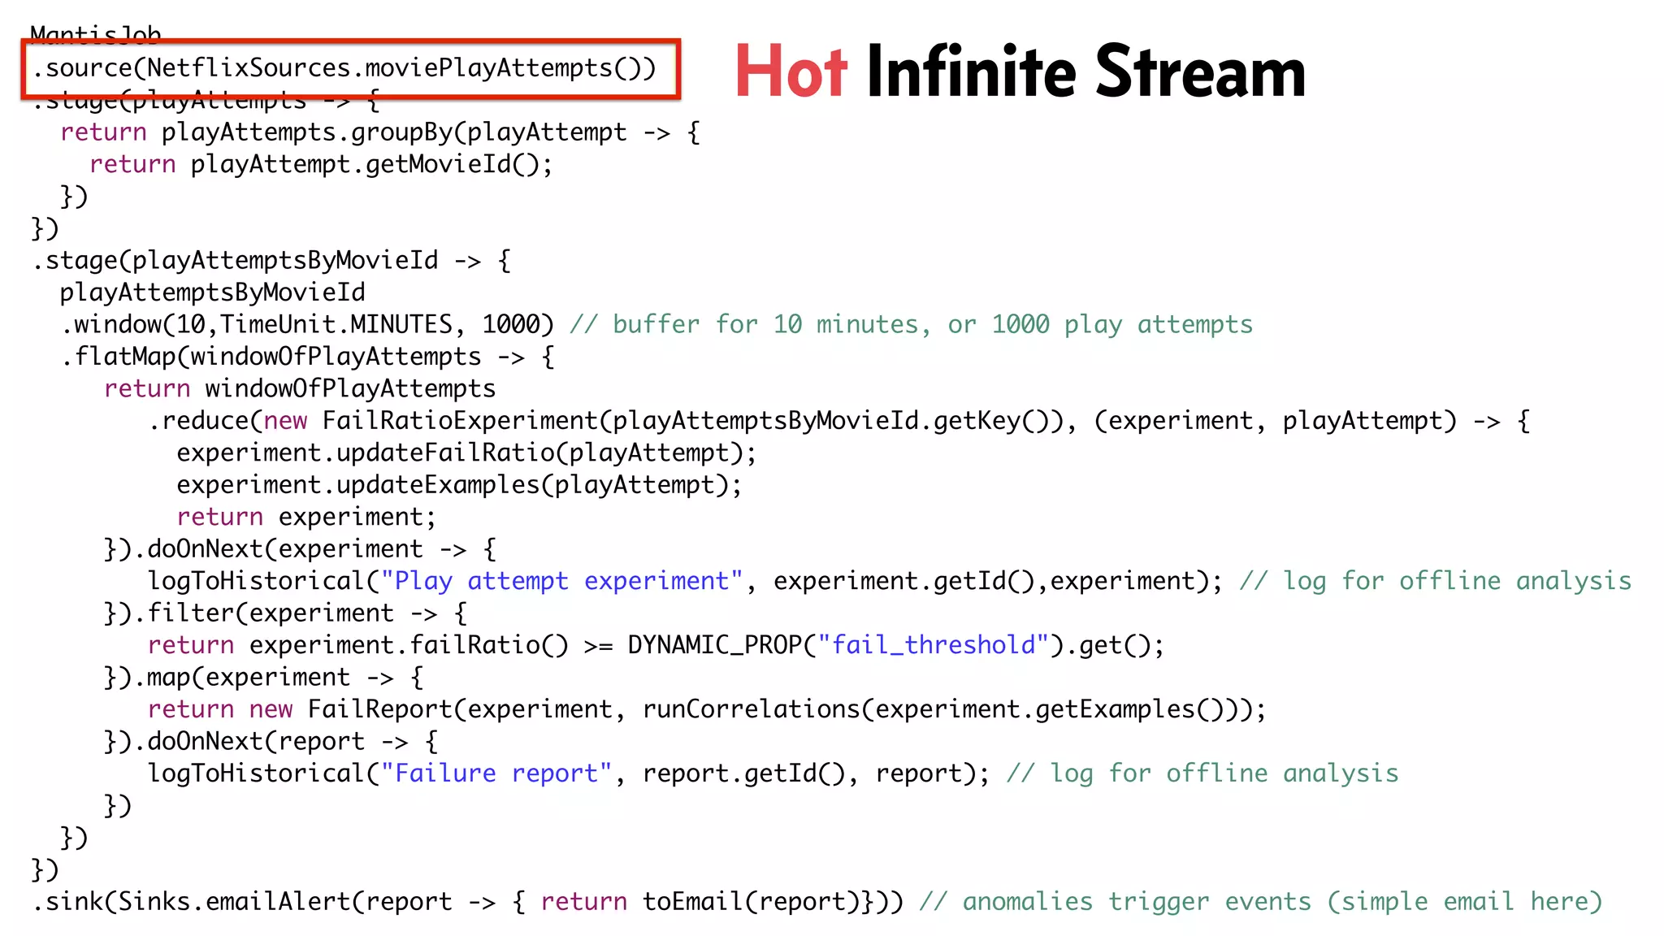Click '.sink(Sinks.emailAlert(report' code
The width and height of the screenshot is (1664, 936).
pos(242,902)
